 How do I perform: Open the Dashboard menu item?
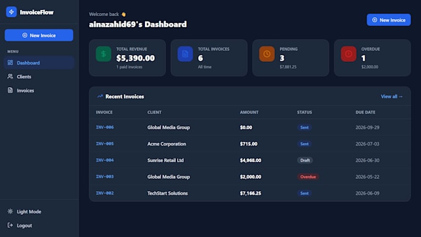click(39, 62)
